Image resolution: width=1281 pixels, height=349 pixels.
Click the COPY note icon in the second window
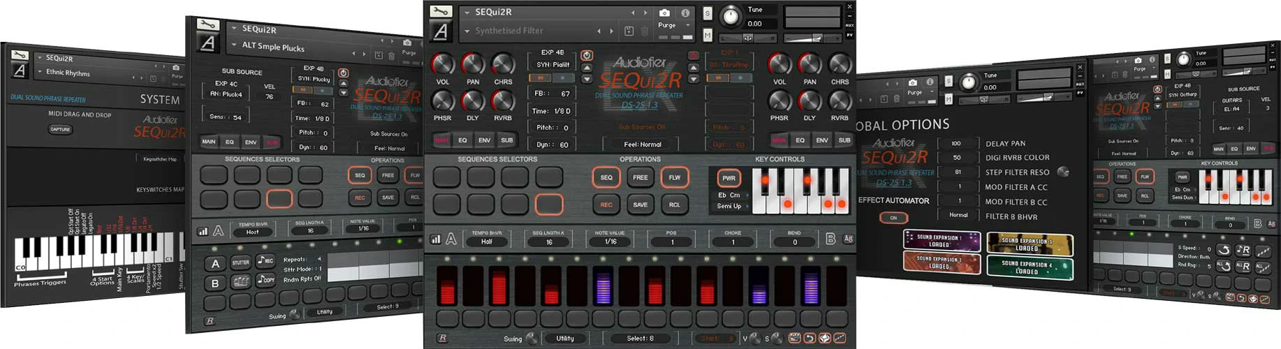point(265,281)
